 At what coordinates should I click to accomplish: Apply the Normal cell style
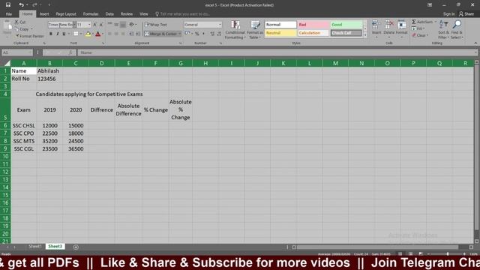pos(280,25)
